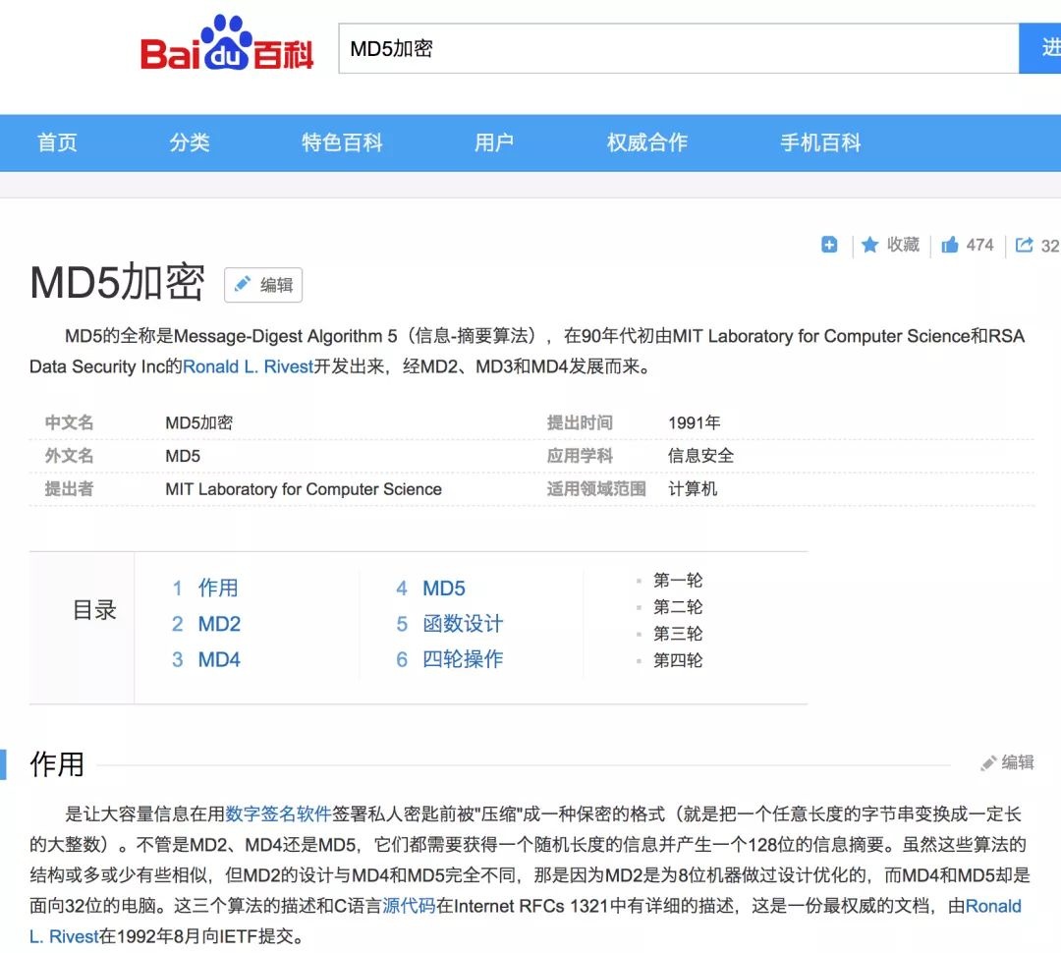1061x953 pixels.
Task: Click the MD5加密 page title
Action: click(x=117, y=282)
